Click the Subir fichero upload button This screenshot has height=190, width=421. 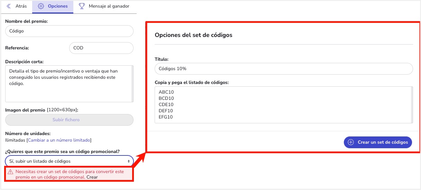point(69,120)
